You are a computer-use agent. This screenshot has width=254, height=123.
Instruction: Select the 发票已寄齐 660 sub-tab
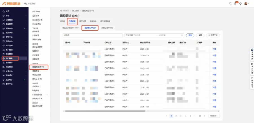107,28
